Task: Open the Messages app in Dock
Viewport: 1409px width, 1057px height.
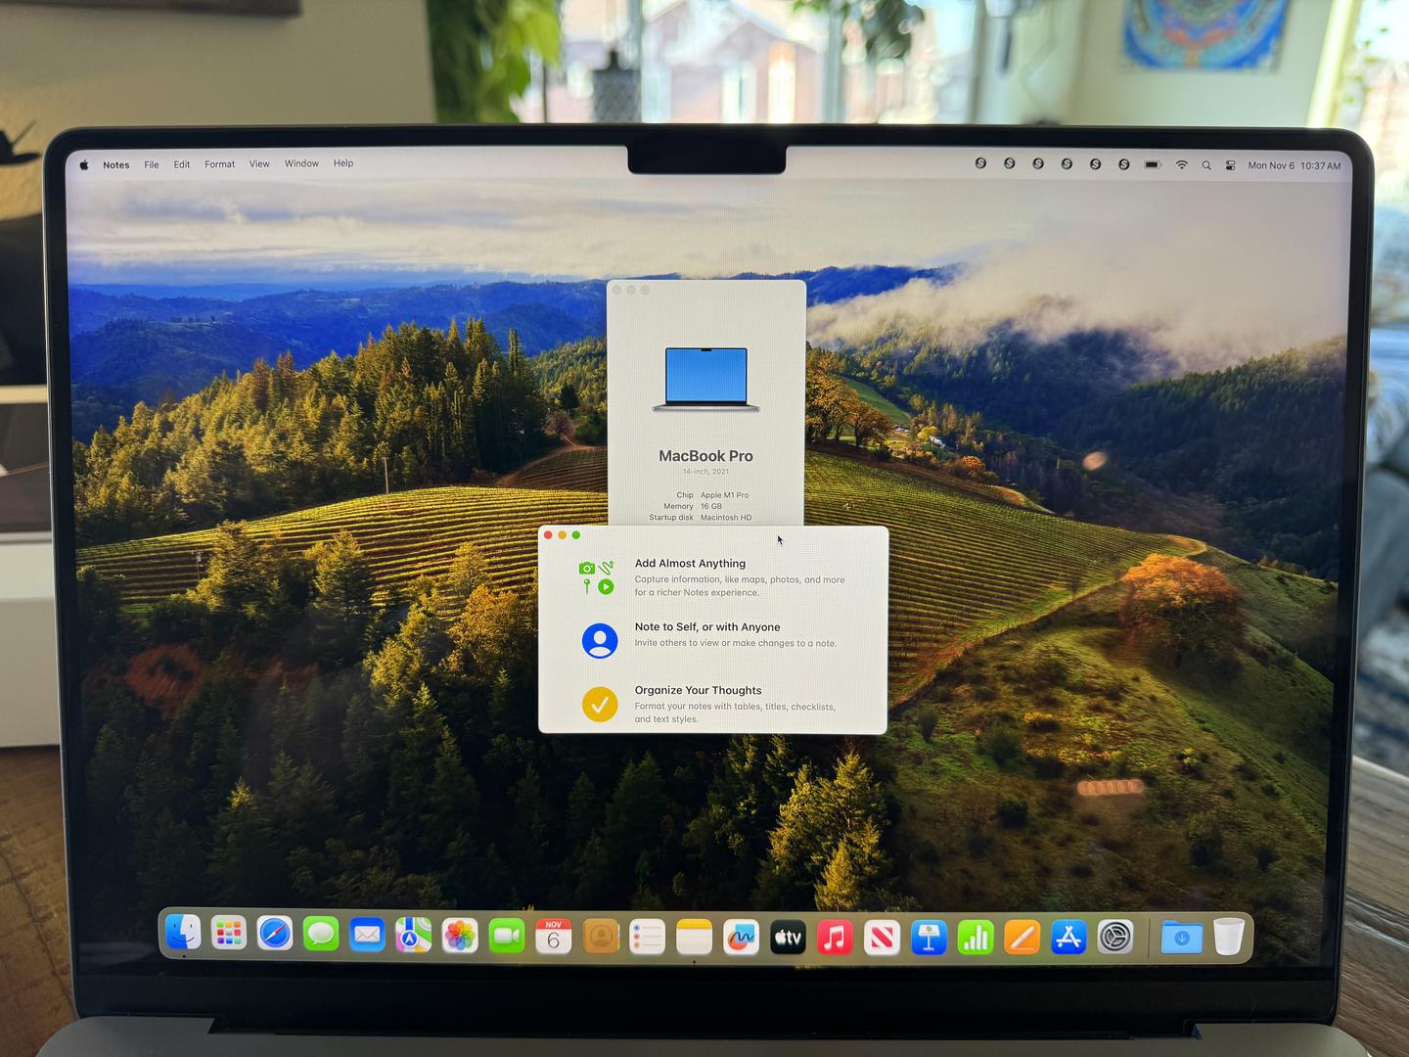Action: pyautogui.click(x=321, y=936)
